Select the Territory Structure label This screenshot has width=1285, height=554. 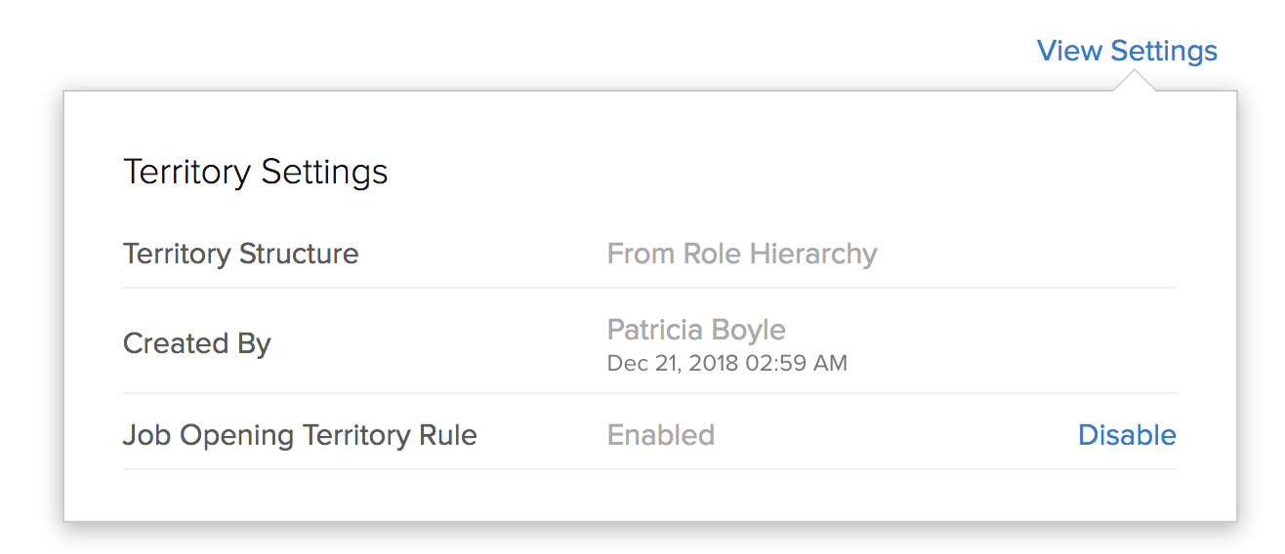[x=241, y=255]
